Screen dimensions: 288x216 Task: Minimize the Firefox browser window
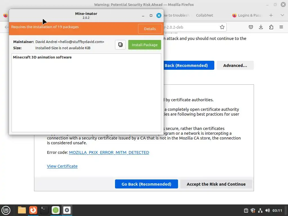(x=267, y=4)
